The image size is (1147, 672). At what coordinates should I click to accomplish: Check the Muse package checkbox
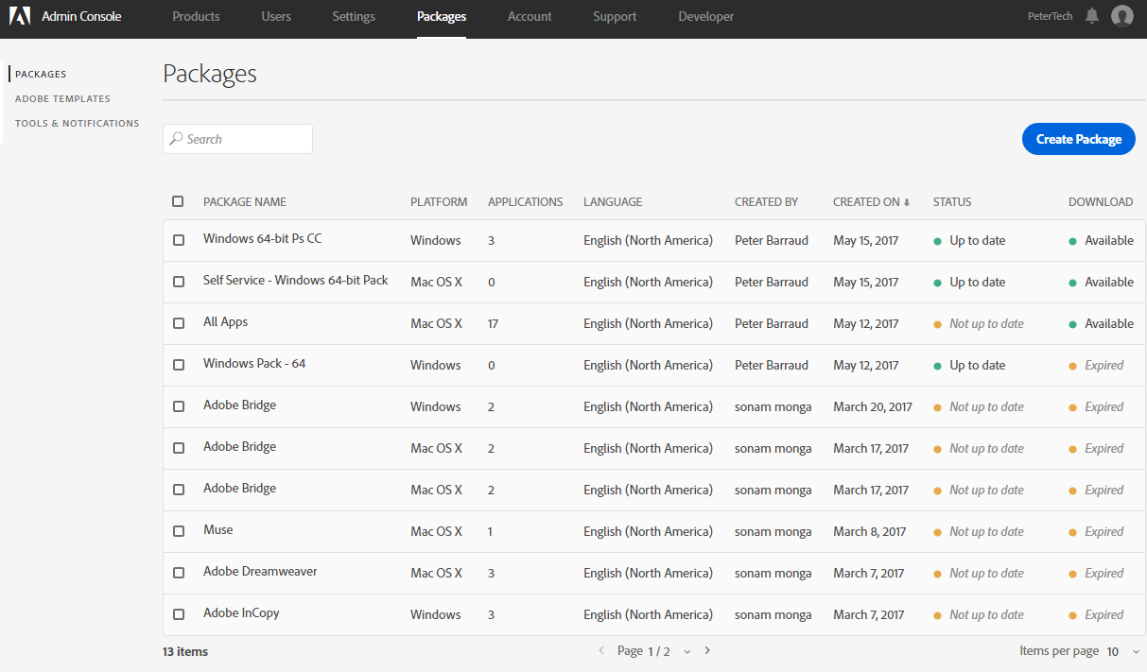pyautogui.click(x=179, y=531)
